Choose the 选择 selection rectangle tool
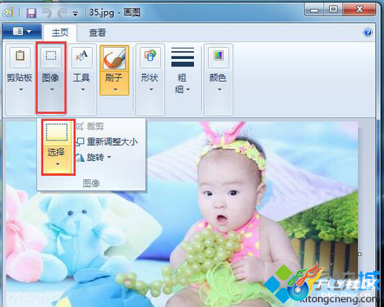 [x=57, y=133]
